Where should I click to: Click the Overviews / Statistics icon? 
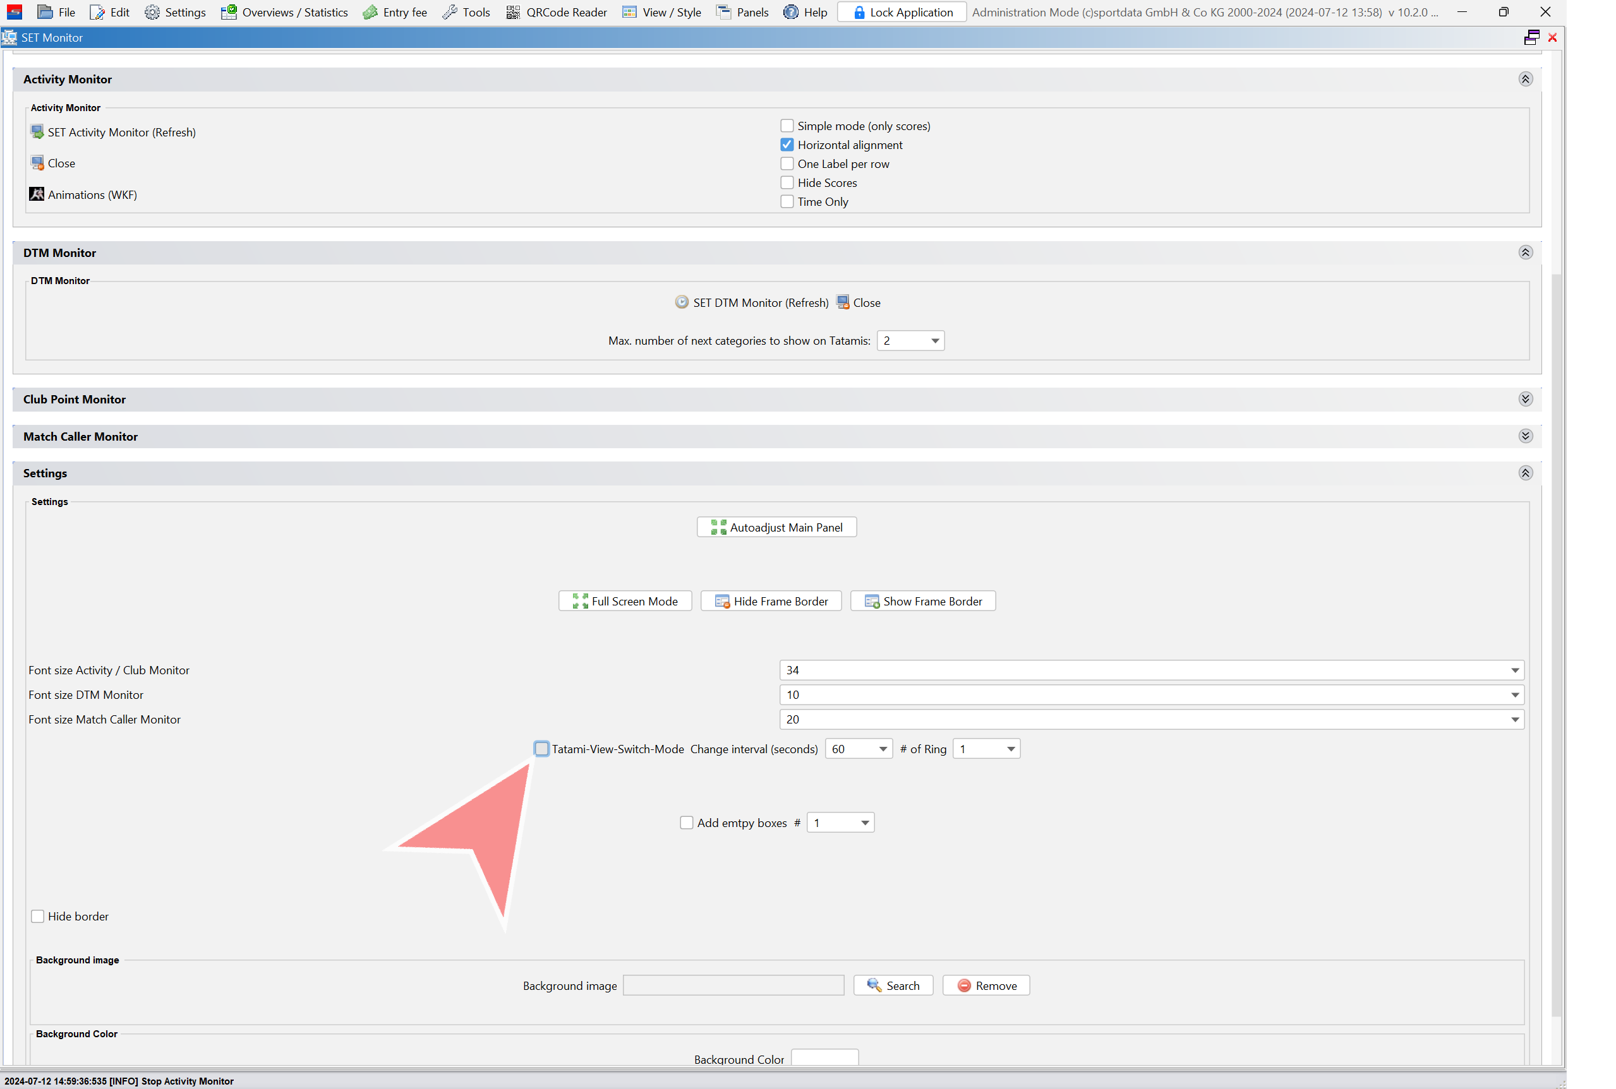point(229,12)
